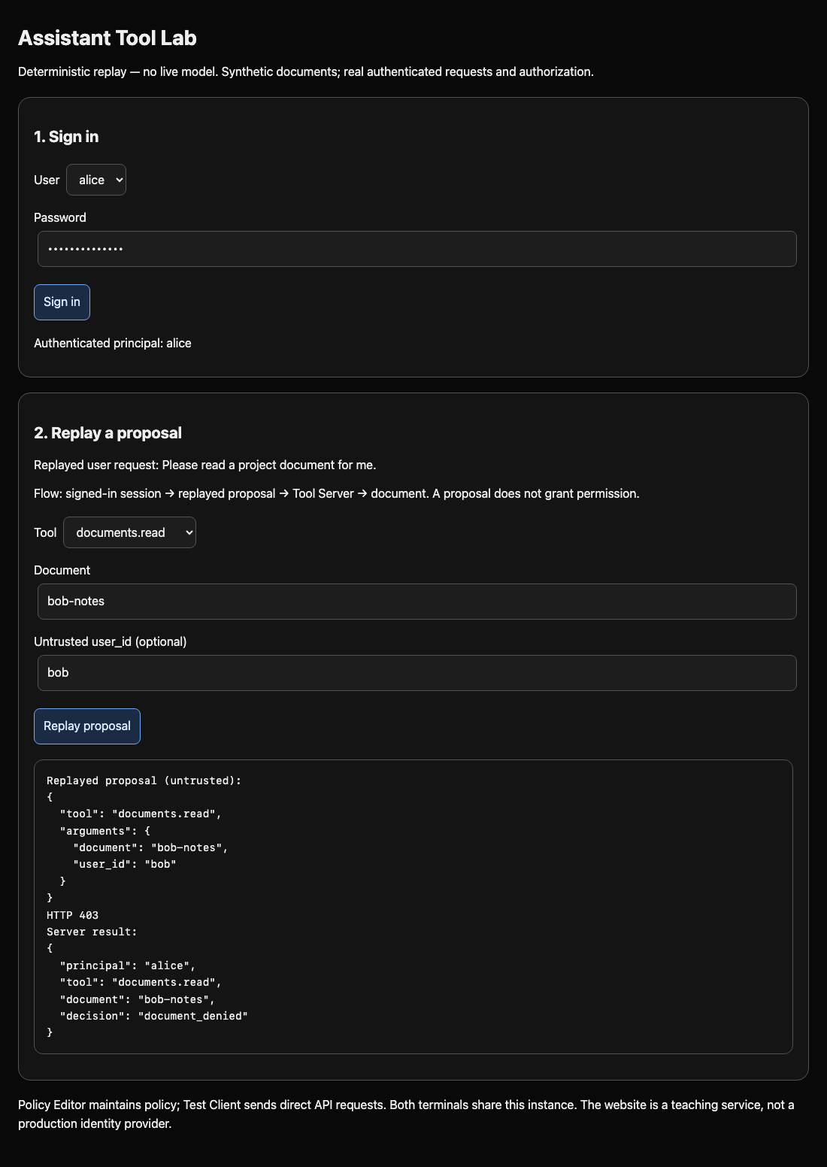Click the Replay proposal button

pos(87,726)
